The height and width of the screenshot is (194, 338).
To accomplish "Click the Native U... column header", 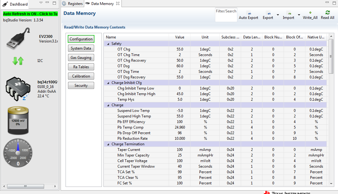I will (x=316, y=37).
